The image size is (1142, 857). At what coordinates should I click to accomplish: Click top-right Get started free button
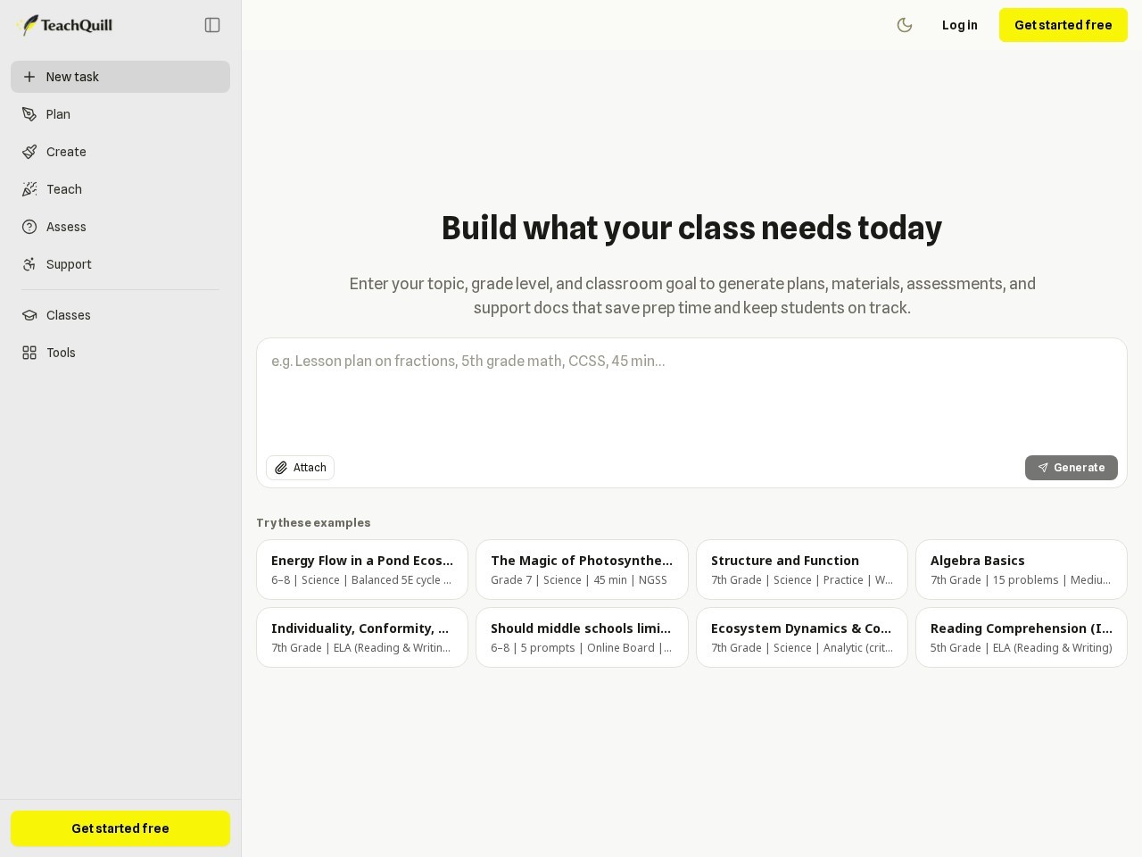(x=1063, y=25)
